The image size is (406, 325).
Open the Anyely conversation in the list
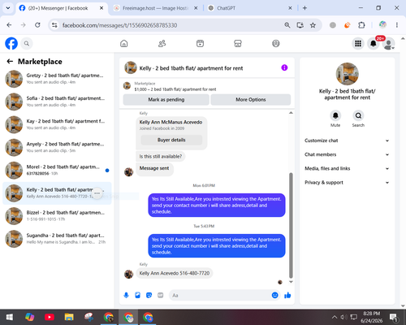point(57,147)
